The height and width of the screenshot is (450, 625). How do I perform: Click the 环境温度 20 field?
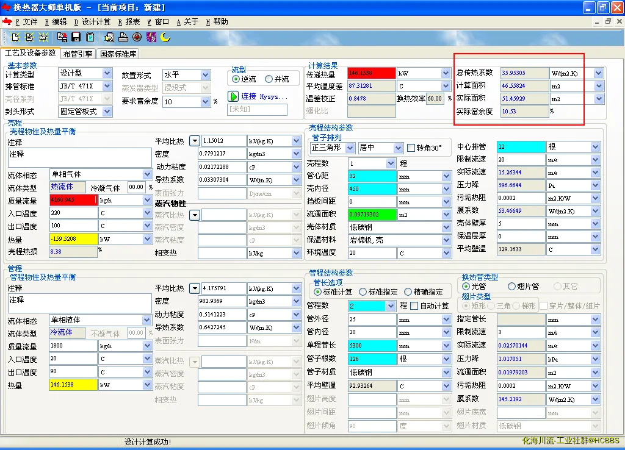(x=372, y=253)
